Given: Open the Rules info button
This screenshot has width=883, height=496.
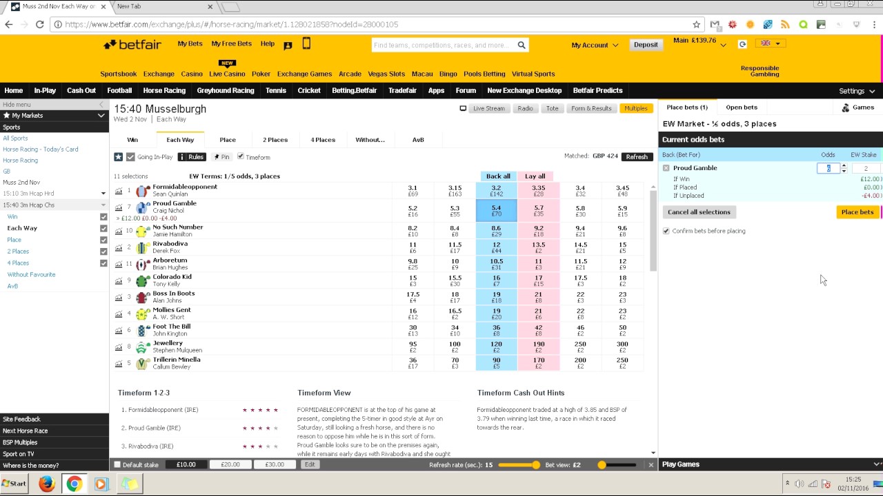Looking at the screenshot, I should [192, 157].
